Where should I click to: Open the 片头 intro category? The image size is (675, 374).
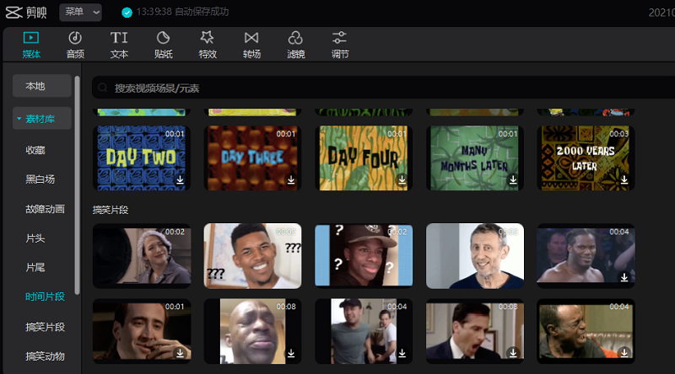click(35, 238)
